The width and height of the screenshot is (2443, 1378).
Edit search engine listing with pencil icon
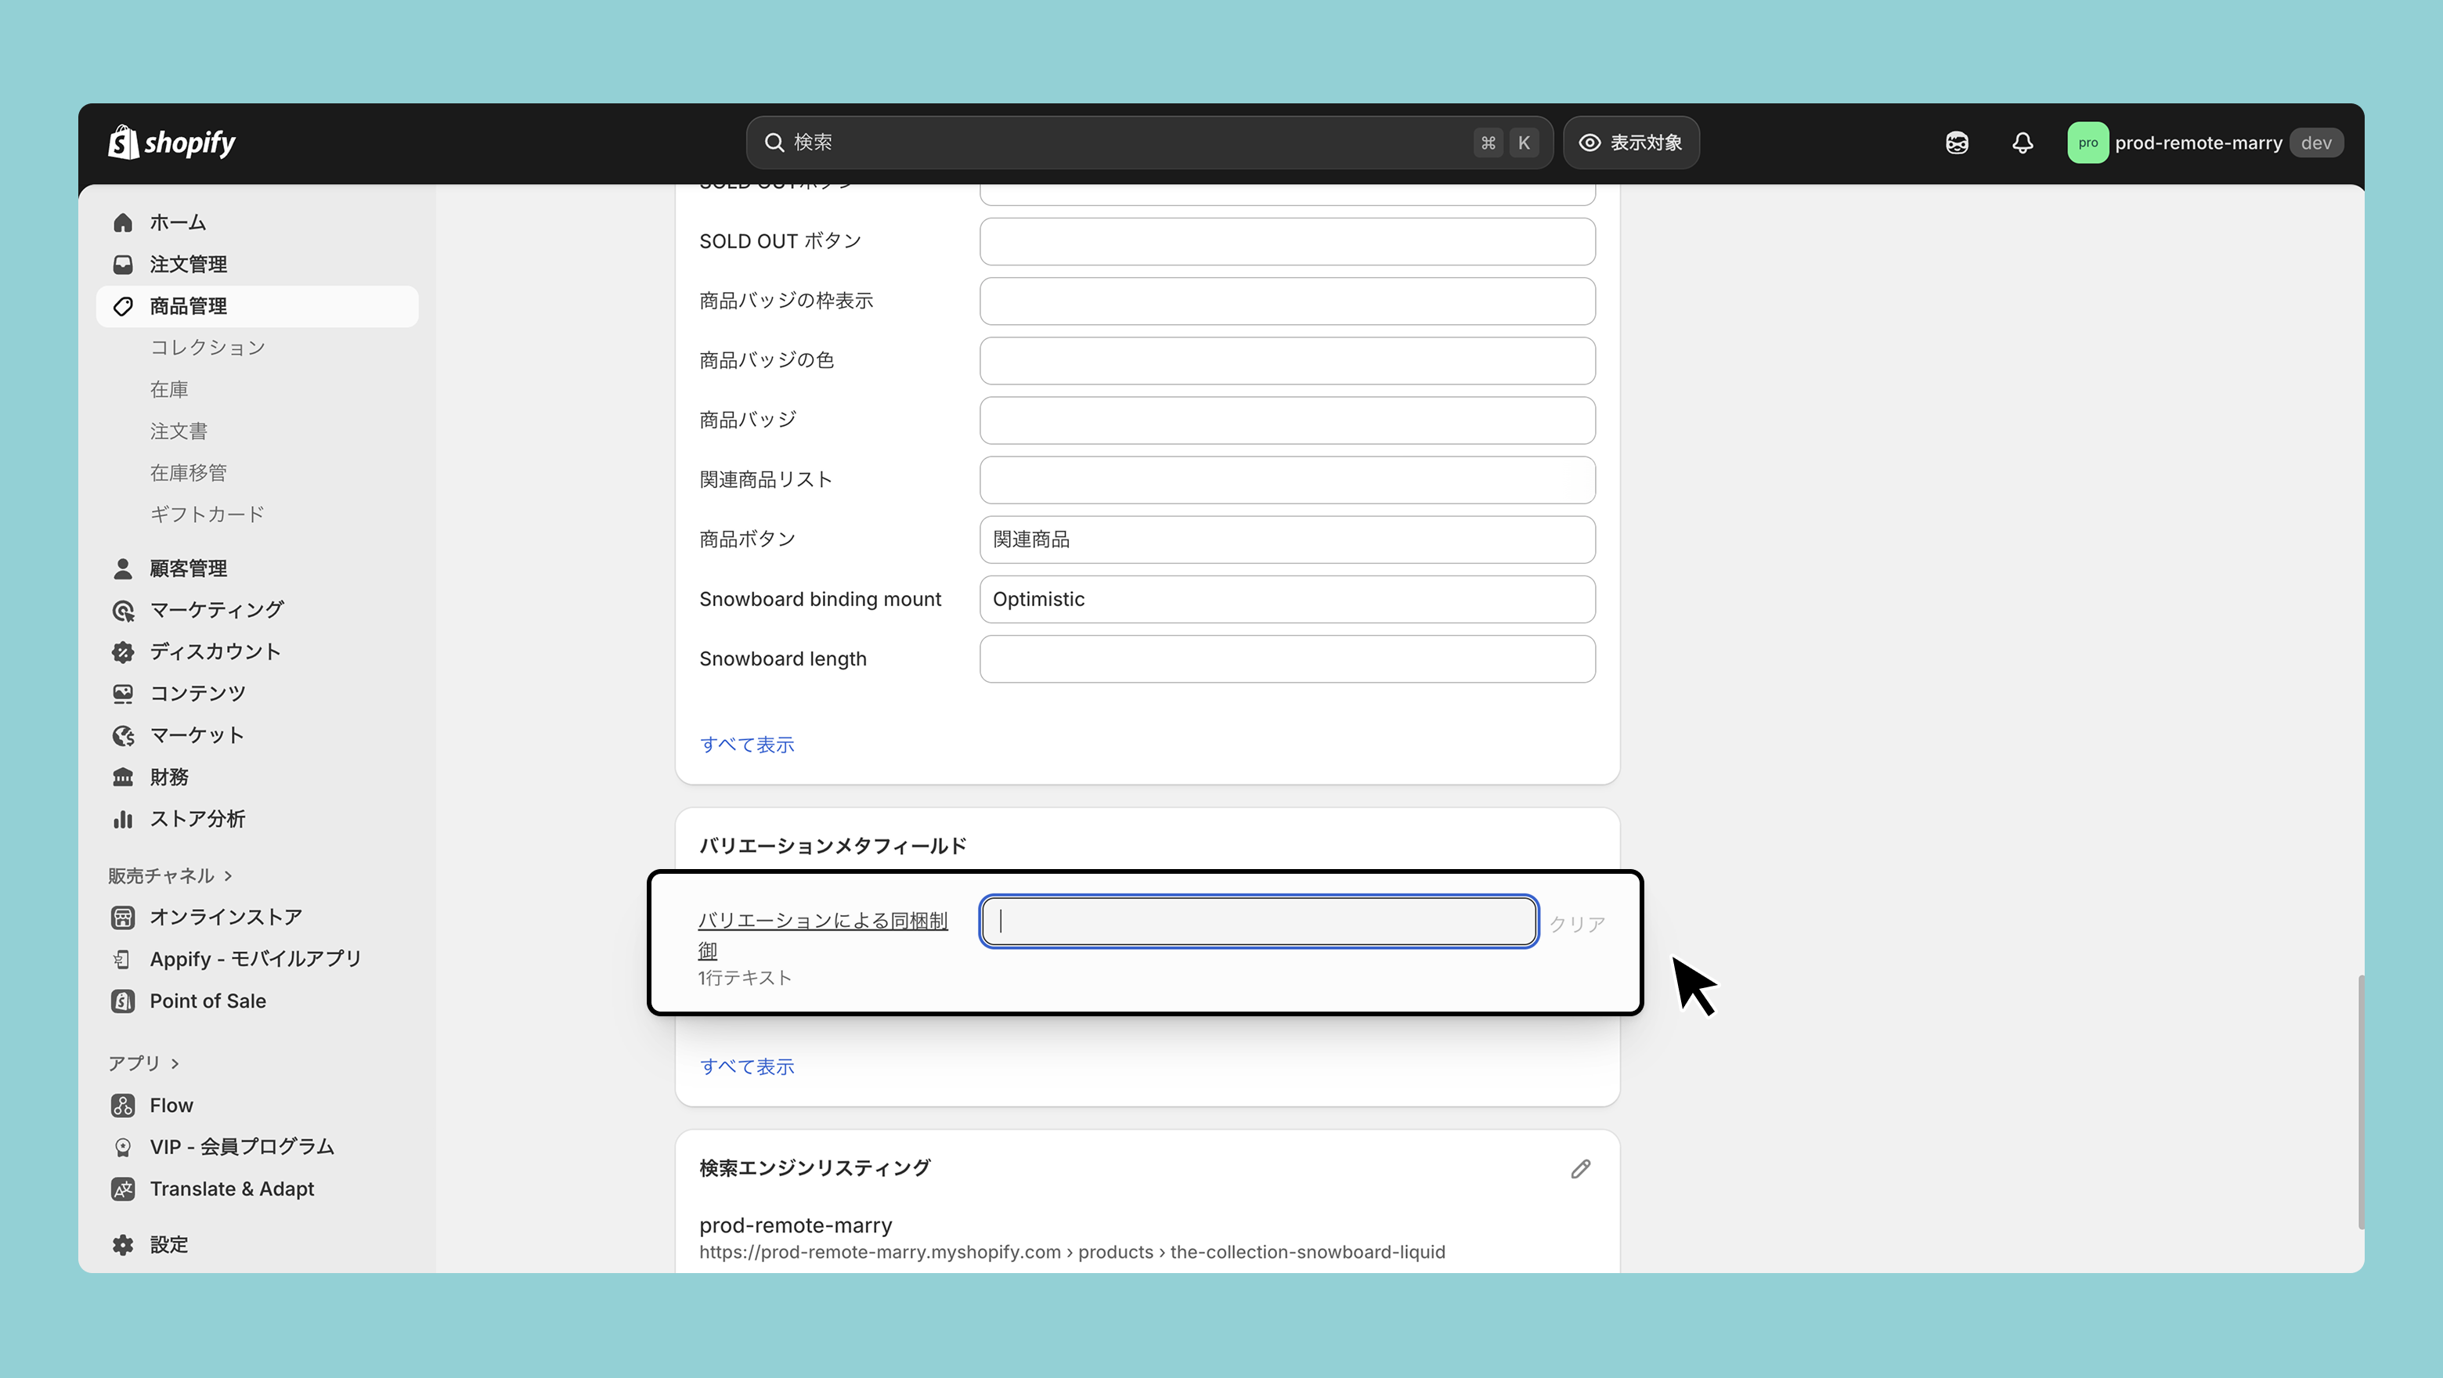[x=1580, y=1168]
